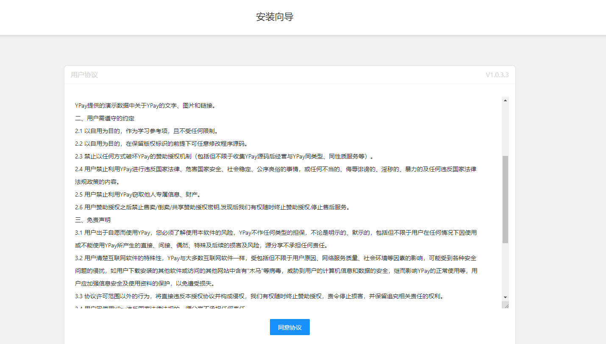Click the first line of clause 3.2
This screenshot has height=344, width=606.
click(x=275, y=258)
